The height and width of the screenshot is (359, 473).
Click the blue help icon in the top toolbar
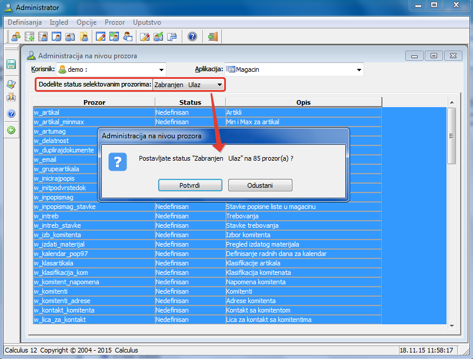point(192,37)
